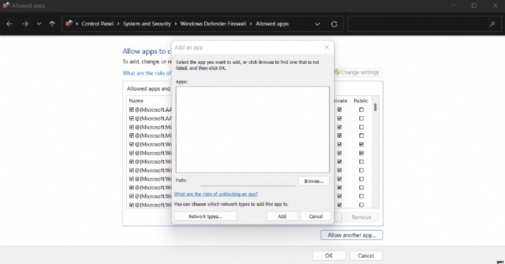
Task: Sort by the Name column header
Action: pyautogui.click(x=136, y=100)
